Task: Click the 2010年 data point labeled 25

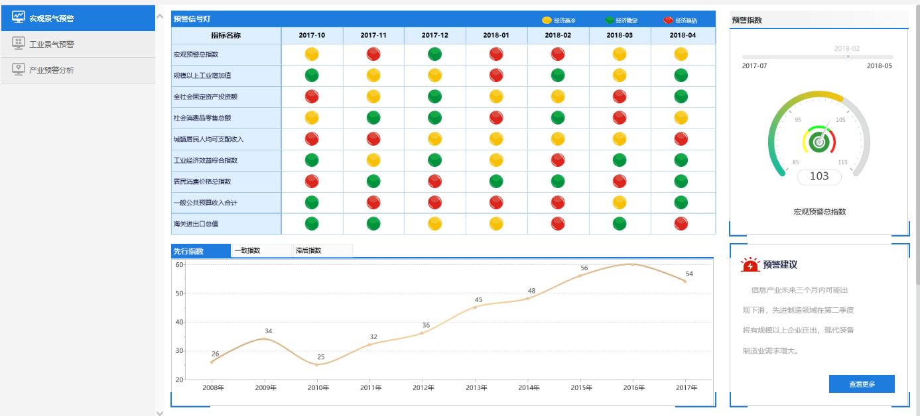Action: [317, 364]
